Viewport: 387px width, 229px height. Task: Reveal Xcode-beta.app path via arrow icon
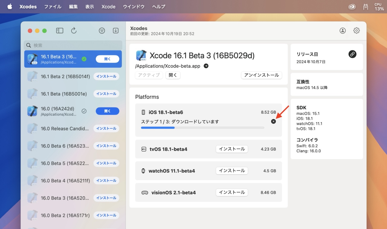click(206, 66)
